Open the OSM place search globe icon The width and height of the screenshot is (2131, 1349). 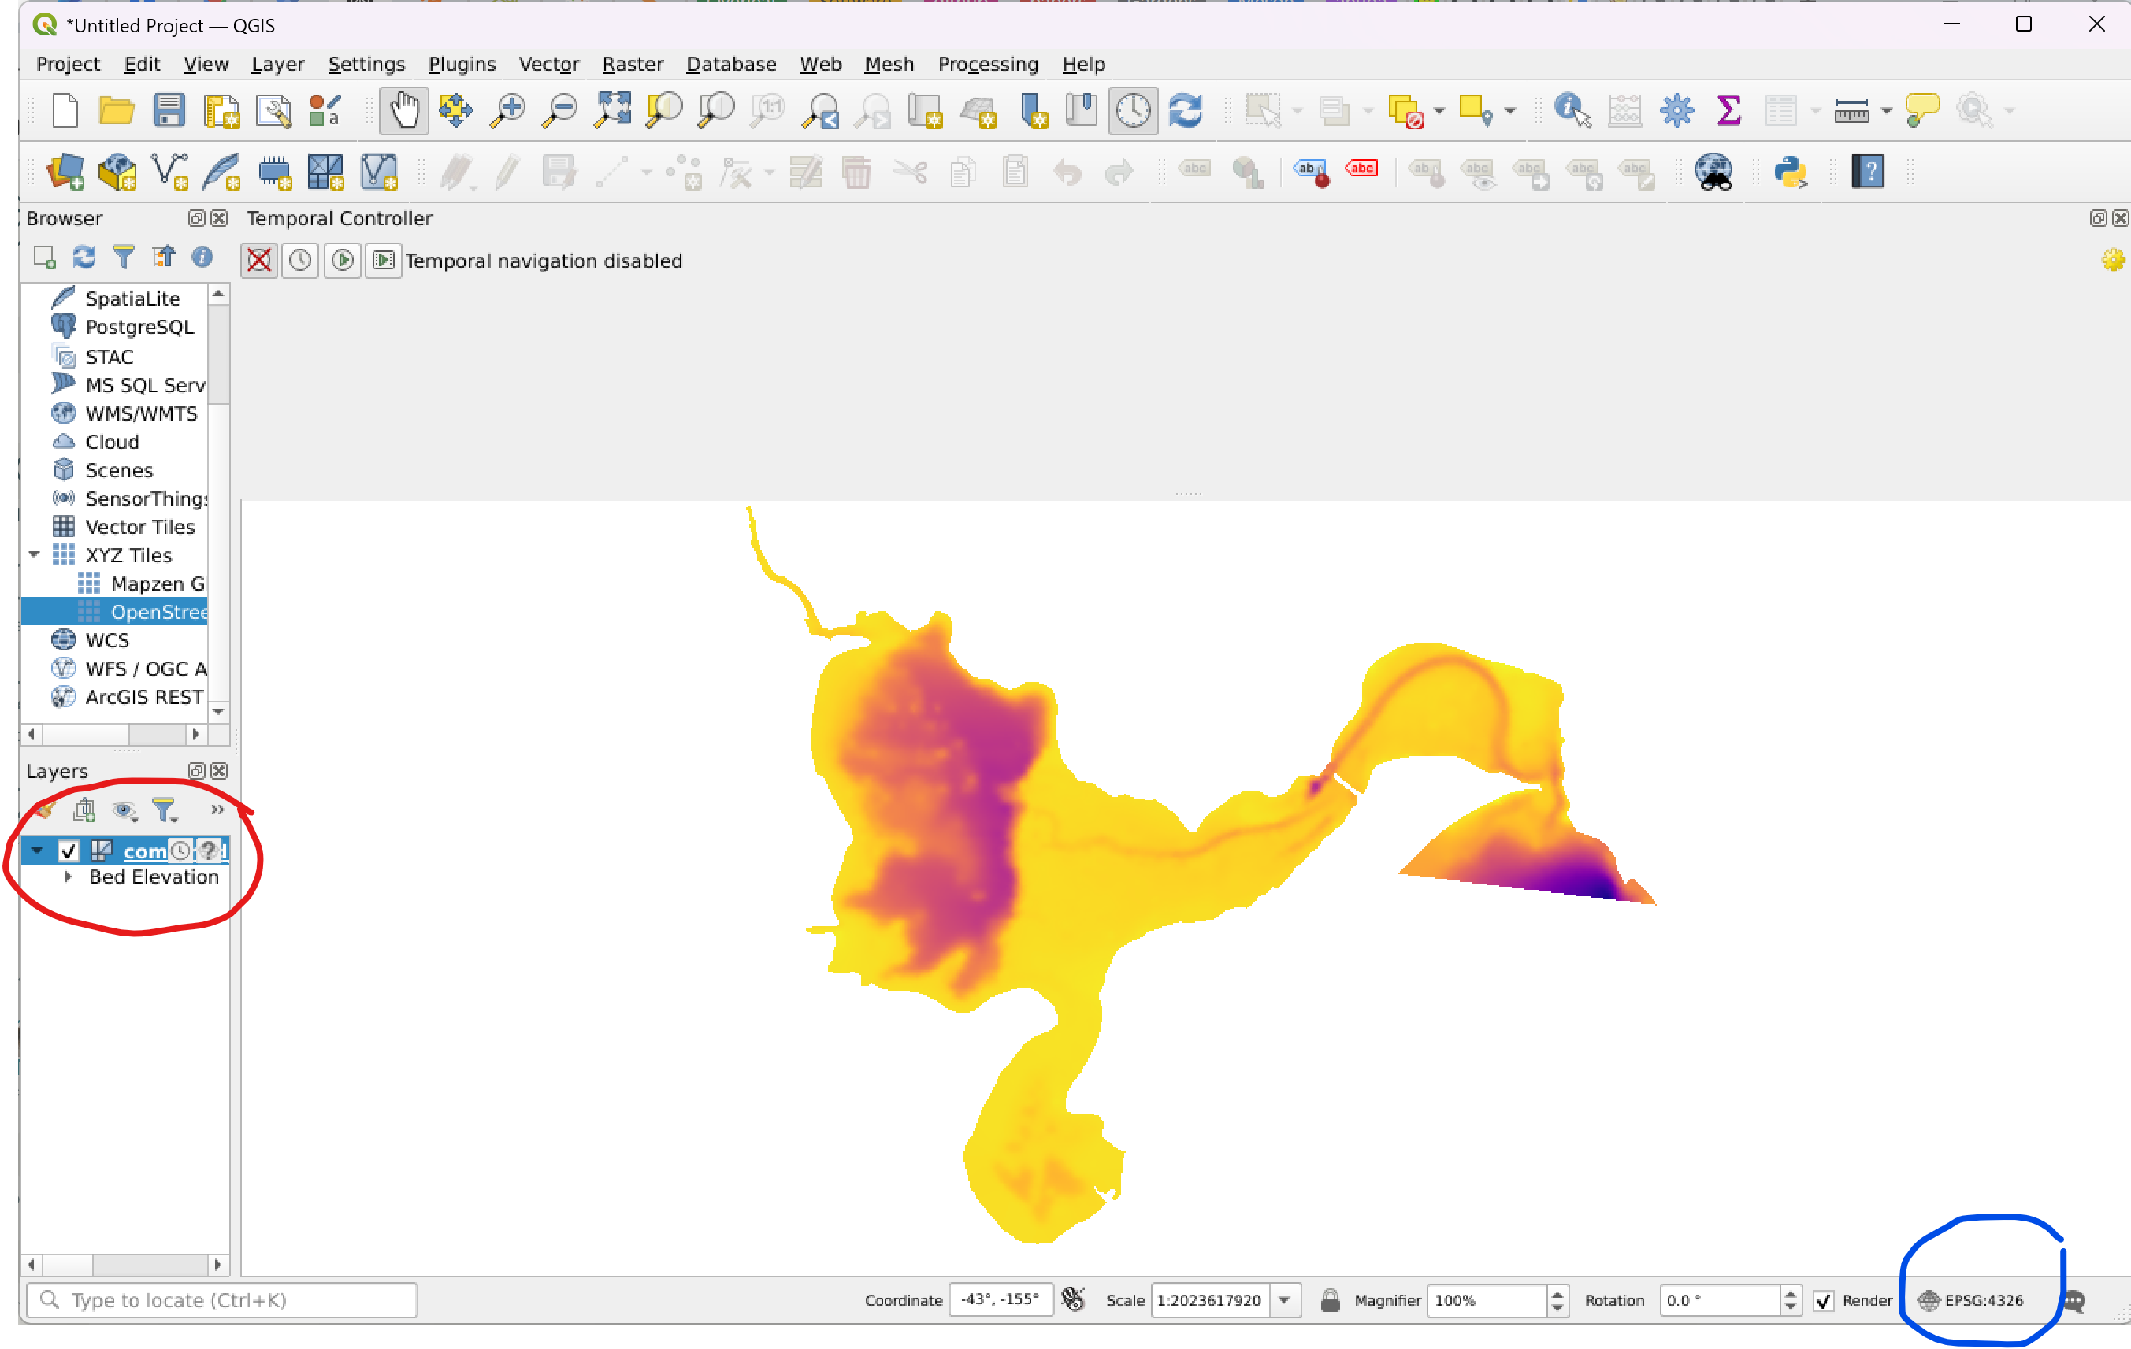pos(1713,172)
